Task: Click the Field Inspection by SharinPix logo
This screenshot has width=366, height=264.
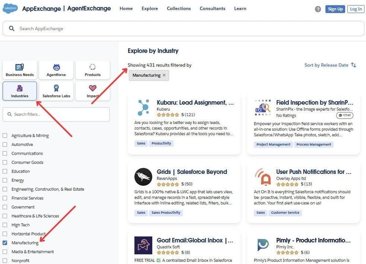Action: pos(263,108)
